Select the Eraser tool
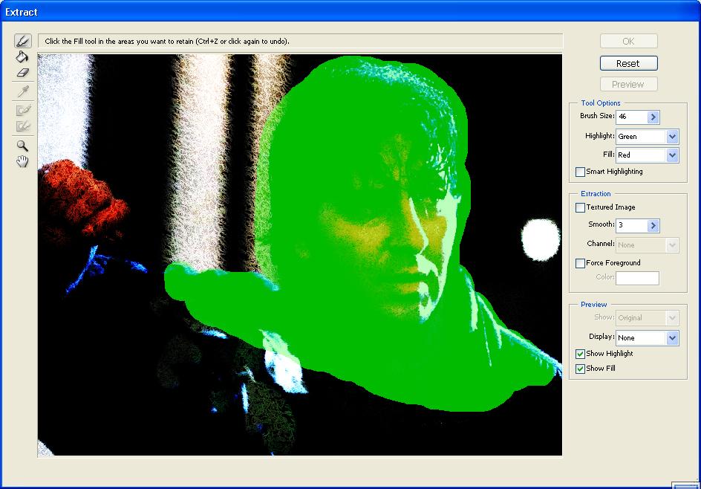Image resolution: width=701 pixels, height=489 pixels. pos(22,73)
